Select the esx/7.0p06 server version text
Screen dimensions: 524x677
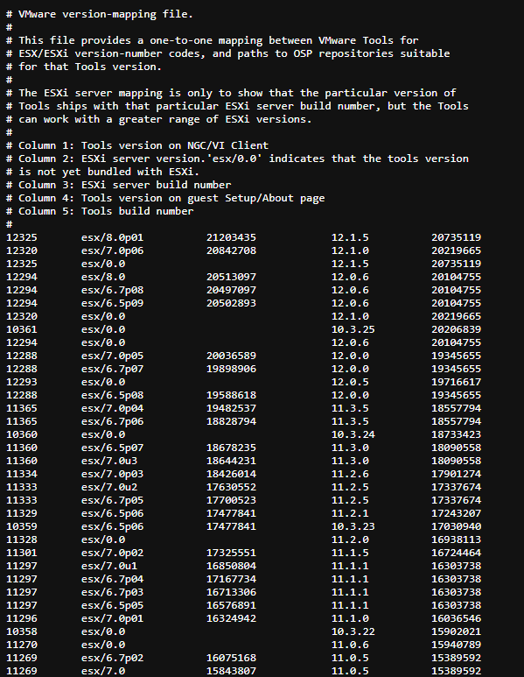[112, 250]
